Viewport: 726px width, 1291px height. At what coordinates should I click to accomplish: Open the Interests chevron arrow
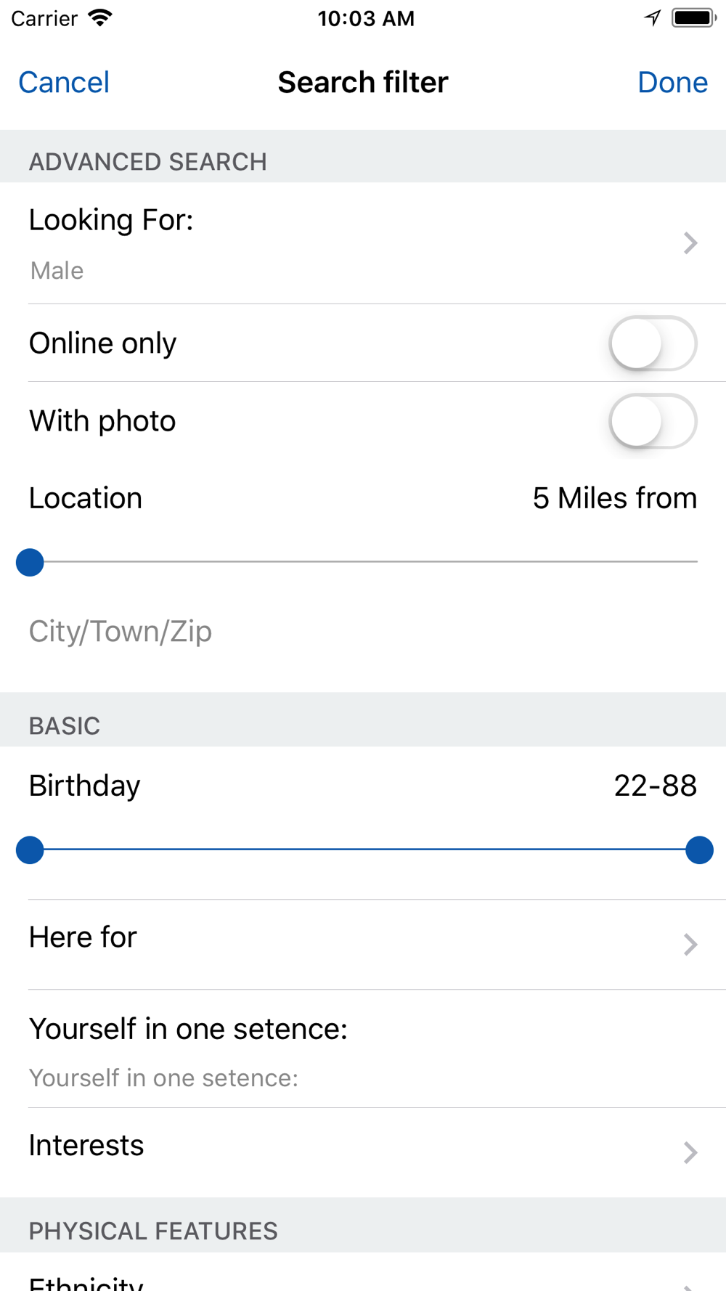(690, 1152)
